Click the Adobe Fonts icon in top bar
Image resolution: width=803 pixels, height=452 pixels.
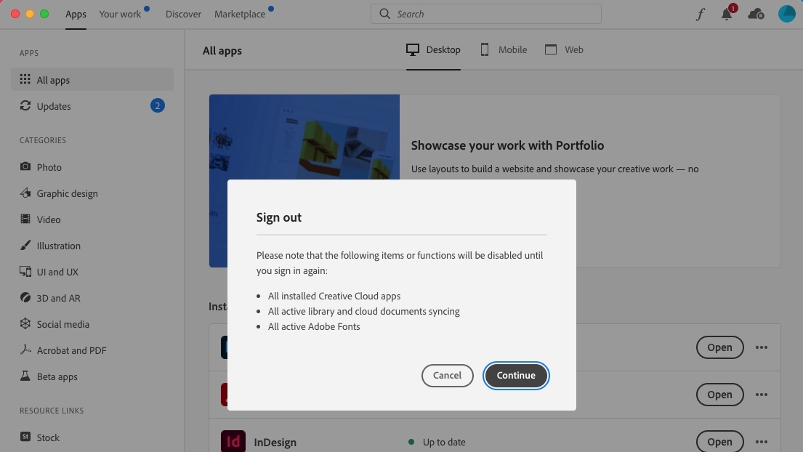click(x=700, y=15)
